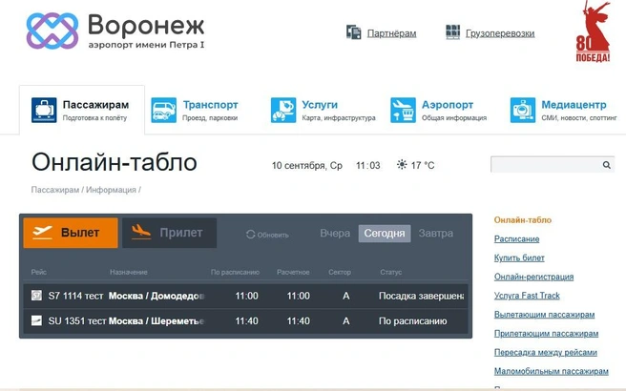Open the Онлайн-табло sidebar link
Screen dimensions: 626x391
pos(523,220)
